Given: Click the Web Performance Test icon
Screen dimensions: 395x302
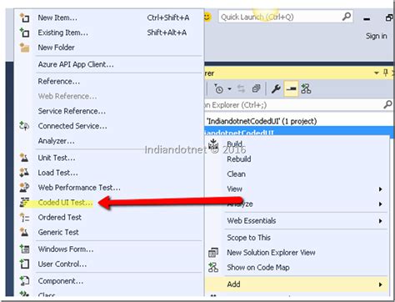Looking at the screenshot, I should 24,188.
